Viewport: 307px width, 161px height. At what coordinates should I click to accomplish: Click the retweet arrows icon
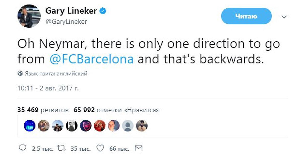(x=62, y=148)
